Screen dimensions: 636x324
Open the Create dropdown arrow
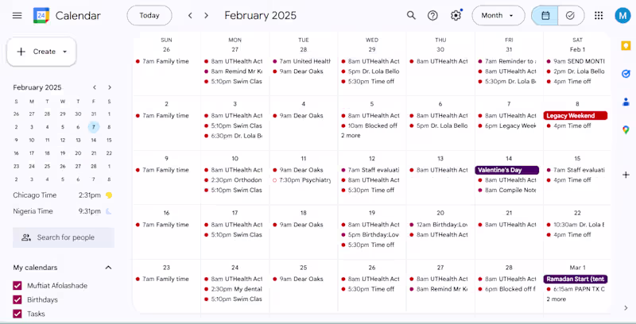pos(64,52)
